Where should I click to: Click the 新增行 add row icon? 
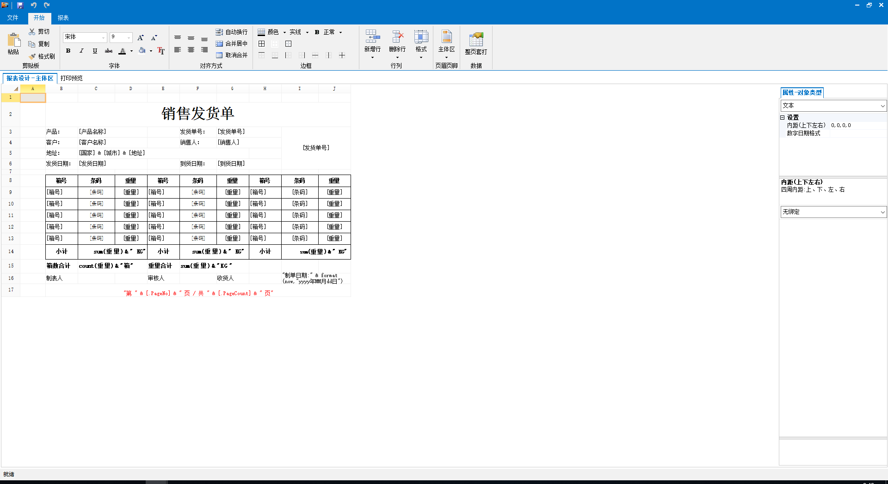tap(372, 37)
